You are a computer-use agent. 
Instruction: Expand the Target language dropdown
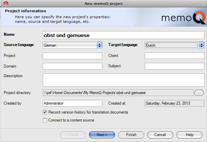(201, 45)
